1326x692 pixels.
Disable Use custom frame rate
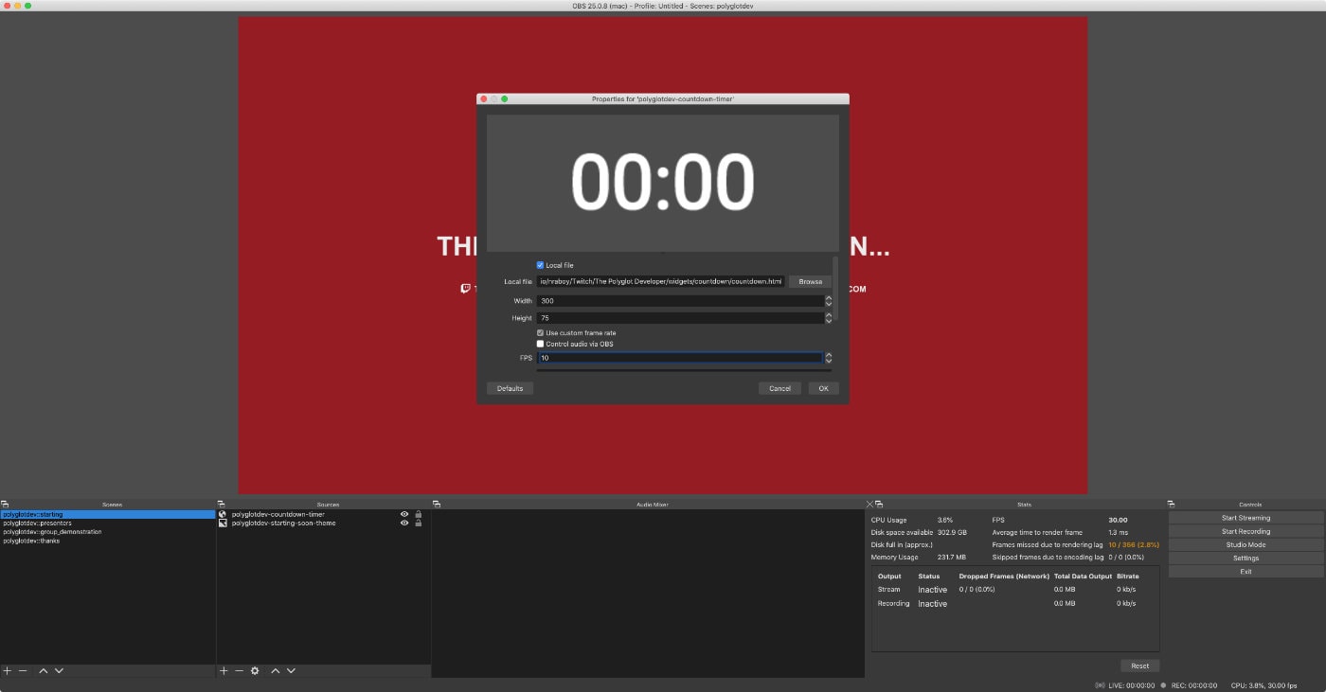(x=540, y=332)
